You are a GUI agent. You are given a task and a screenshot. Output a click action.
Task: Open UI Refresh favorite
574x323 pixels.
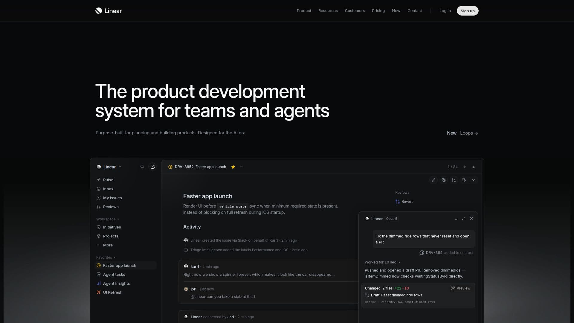[x=126, y=292]
